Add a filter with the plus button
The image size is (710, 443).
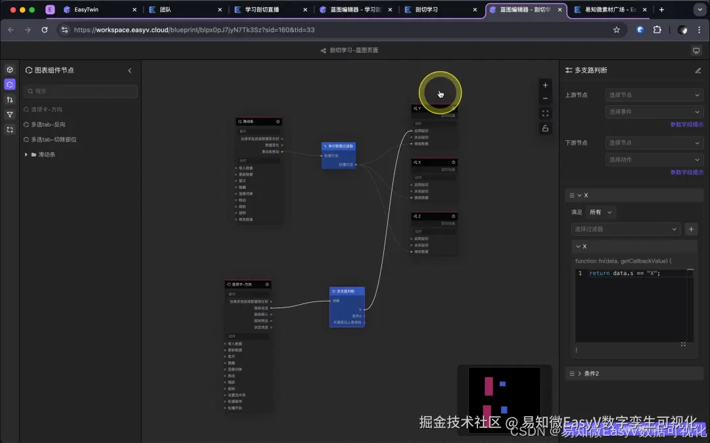tap(691, 229)
